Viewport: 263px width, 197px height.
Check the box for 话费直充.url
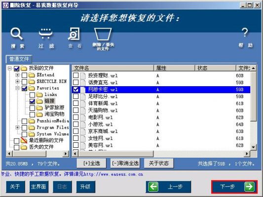click(x=76, y=82)
